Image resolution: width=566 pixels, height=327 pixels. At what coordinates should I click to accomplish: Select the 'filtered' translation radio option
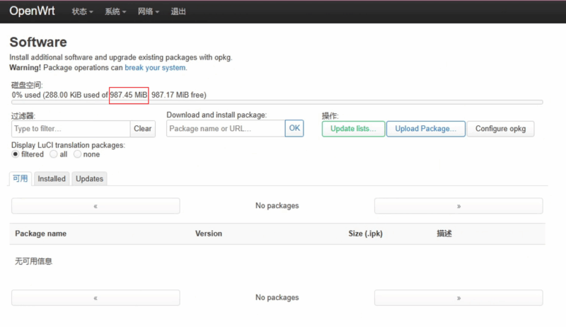click(x=16, y=154)
